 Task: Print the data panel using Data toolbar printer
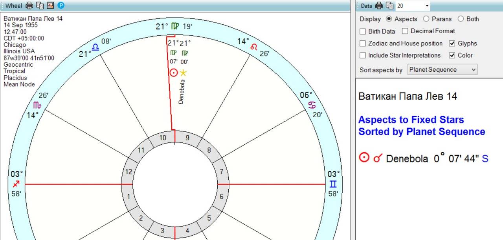tap(379, 5)
